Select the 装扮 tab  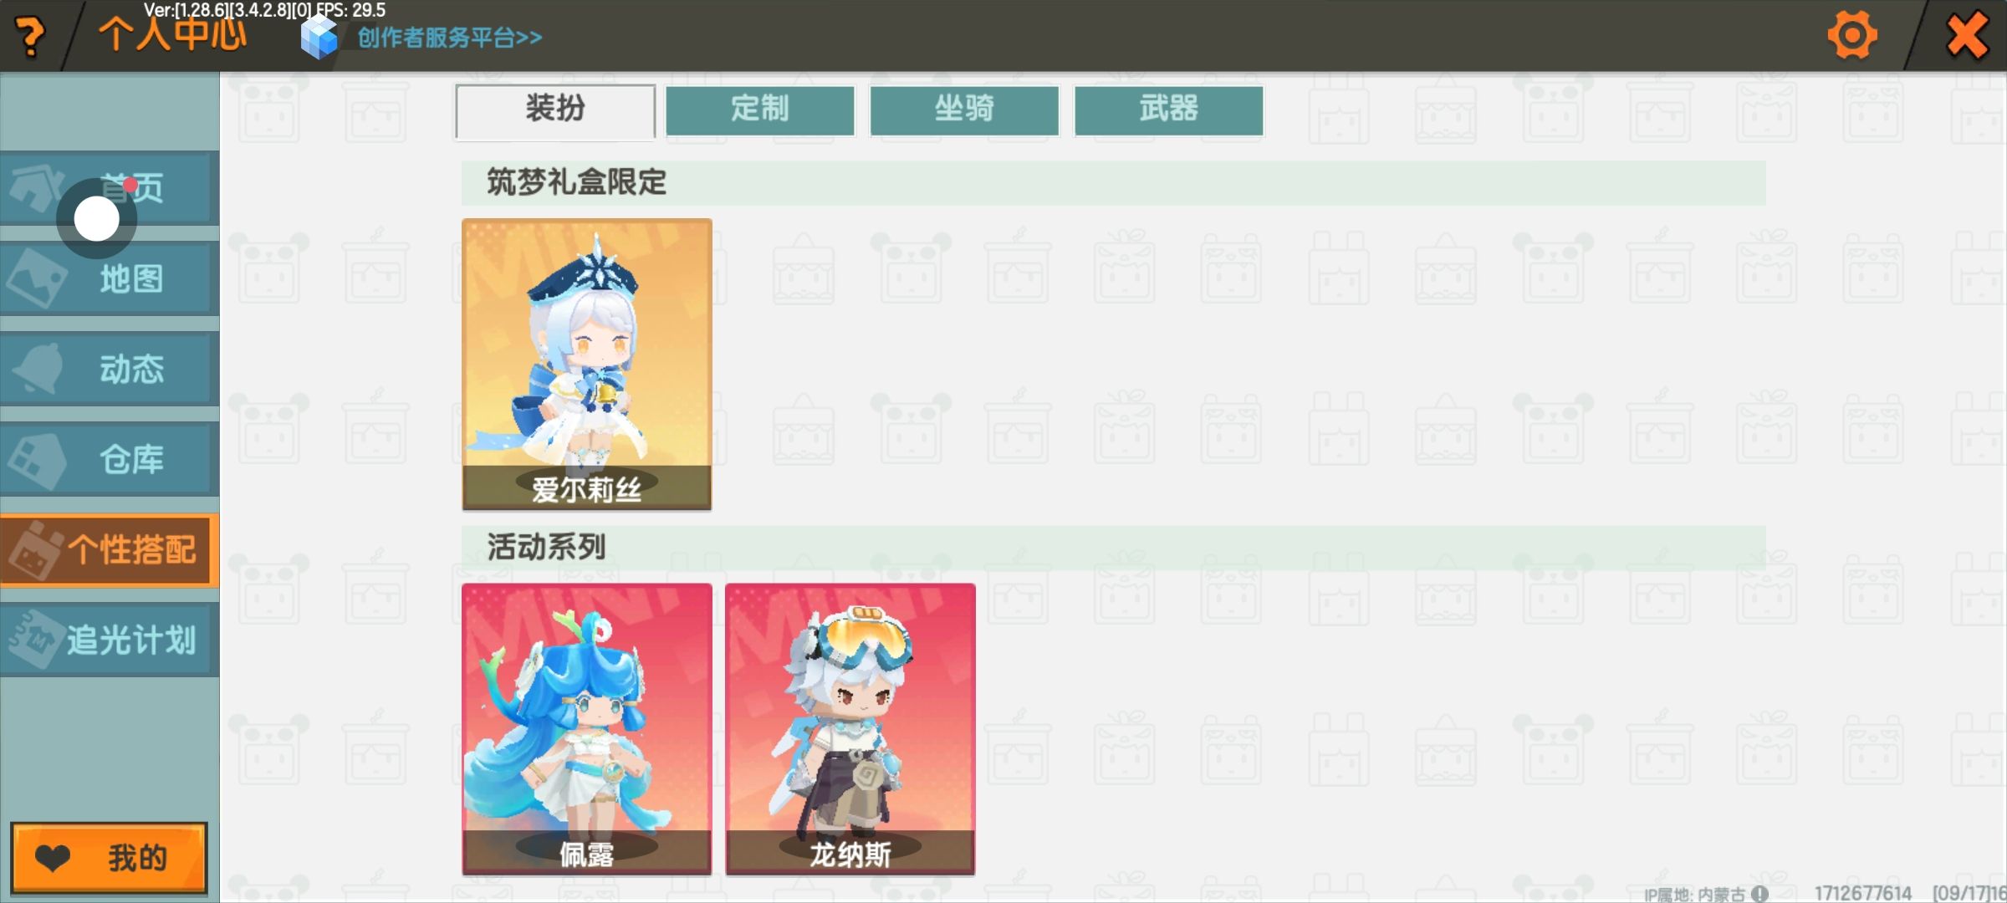coord(555,110)
